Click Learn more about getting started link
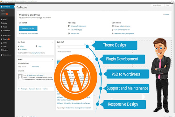 (124, 34)
